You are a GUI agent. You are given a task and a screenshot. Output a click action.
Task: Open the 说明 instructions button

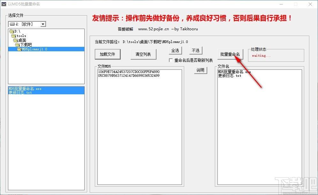[x=201, y=70]
